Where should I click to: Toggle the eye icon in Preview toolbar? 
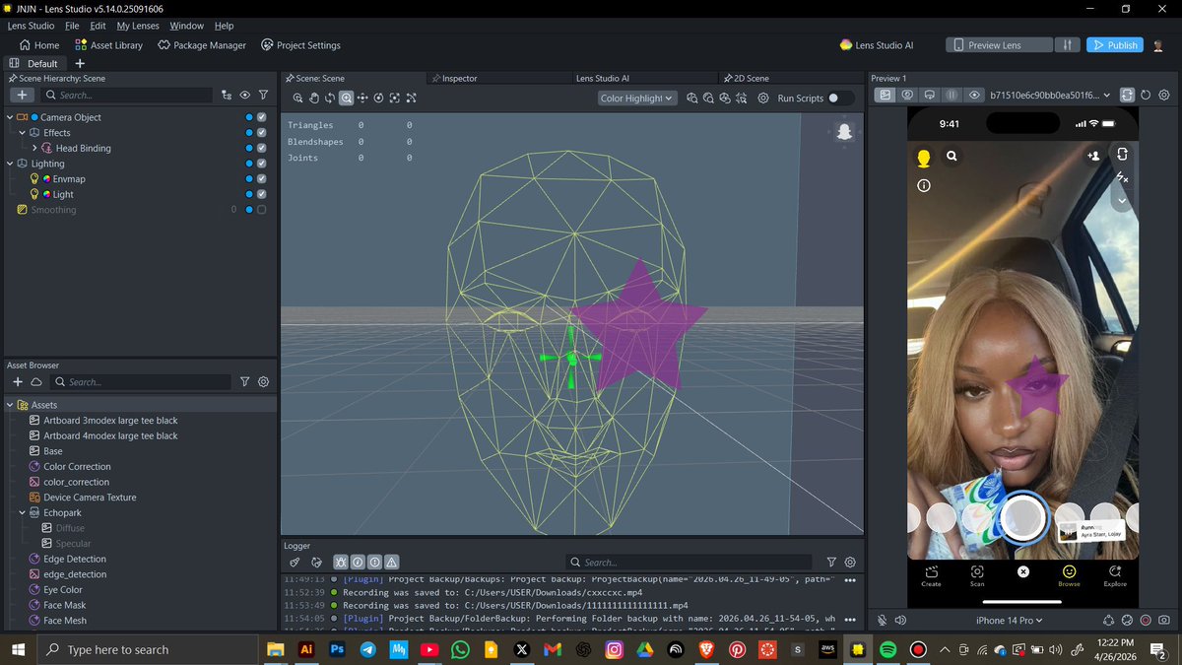974,95
